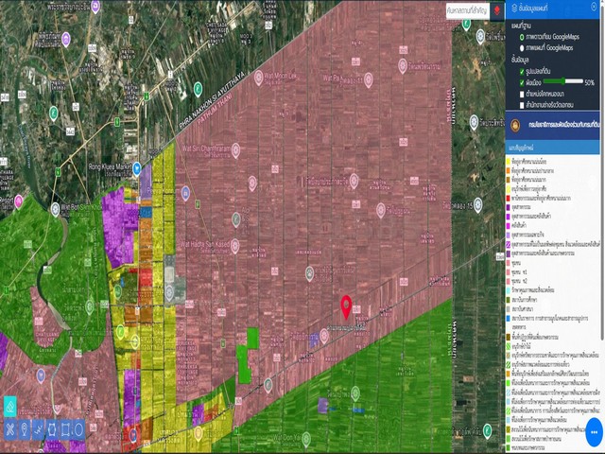Select the polyline drawing tool
The height and width of the screenshot is (454, 605).
[38, 429]
